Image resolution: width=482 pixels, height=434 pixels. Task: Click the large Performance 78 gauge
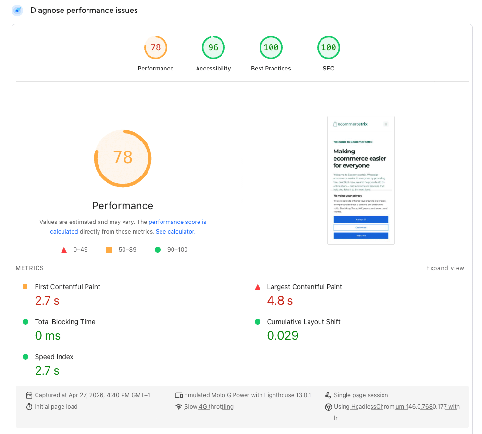click(123, 158)
